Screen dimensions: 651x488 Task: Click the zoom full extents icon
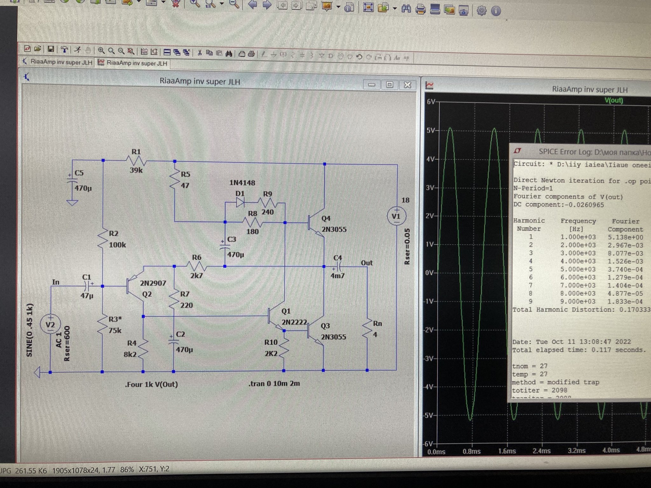point(131,51)
